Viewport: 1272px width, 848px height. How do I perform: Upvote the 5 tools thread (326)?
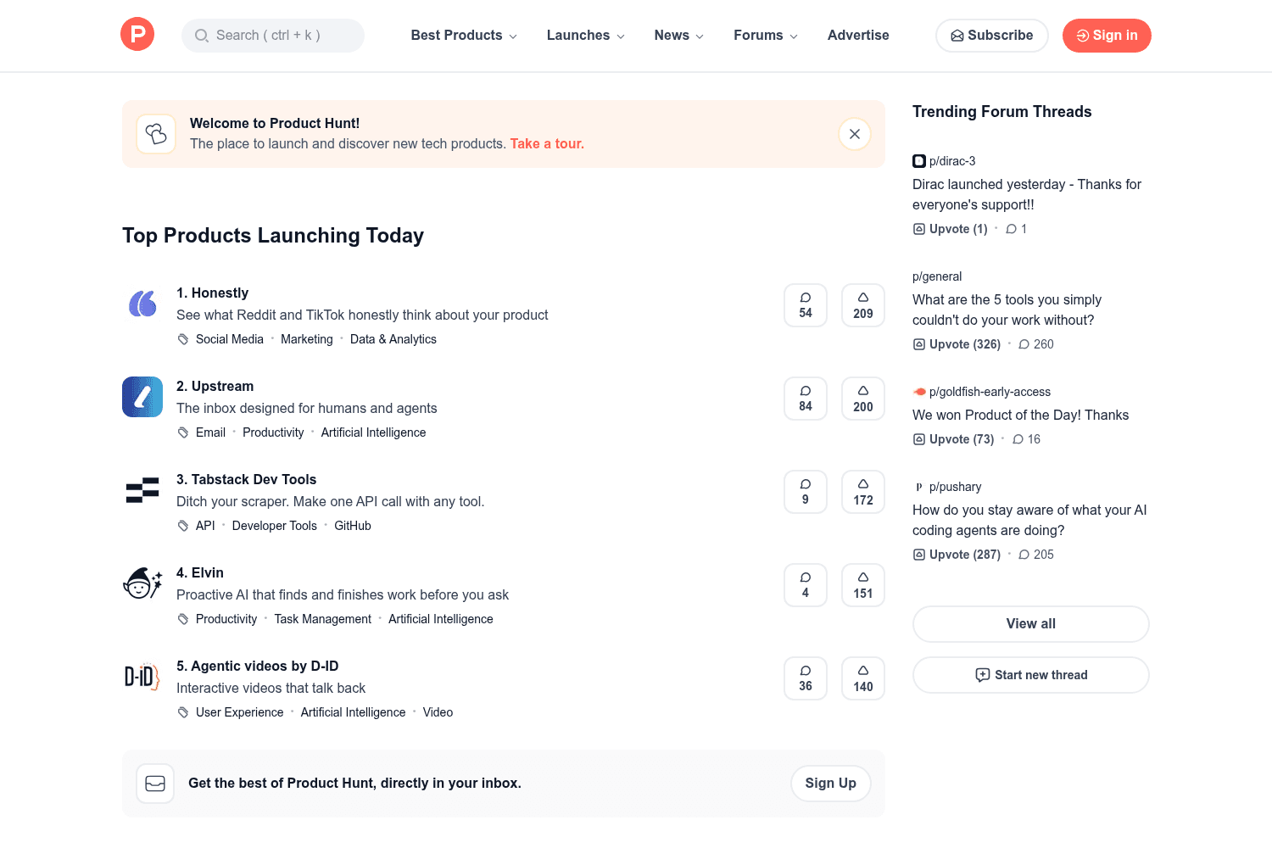pyautogui.click(x=957, y=344)
